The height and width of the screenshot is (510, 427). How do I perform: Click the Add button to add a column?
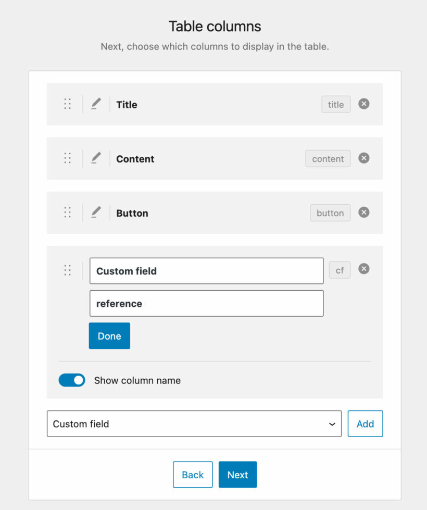[x=365, y=424]
